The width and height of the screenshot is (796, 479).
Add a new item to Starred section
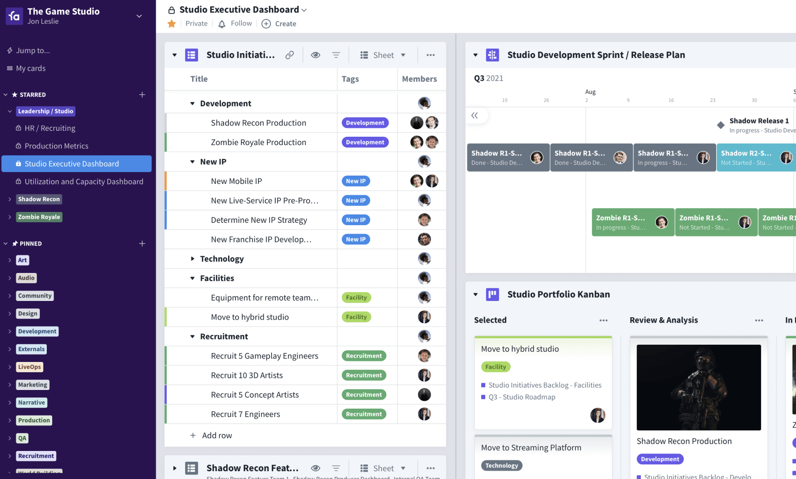click(x=142, y=94)
